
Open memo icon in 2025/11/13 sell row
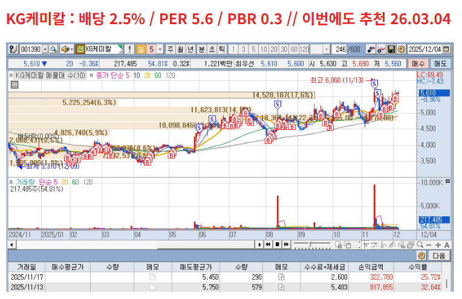point(281,287)
